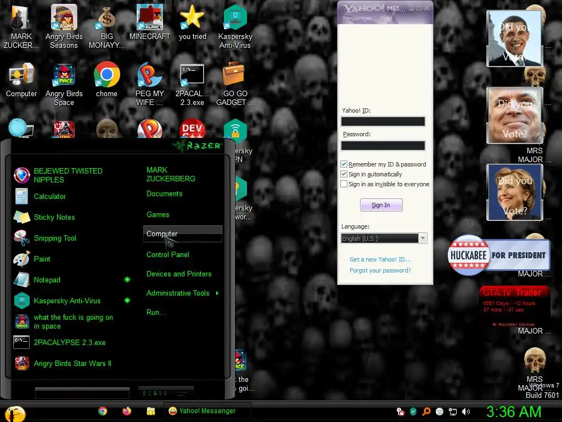Click the Huckabee For President gadget
Screen dimensions: 562x422
(498, 255)
